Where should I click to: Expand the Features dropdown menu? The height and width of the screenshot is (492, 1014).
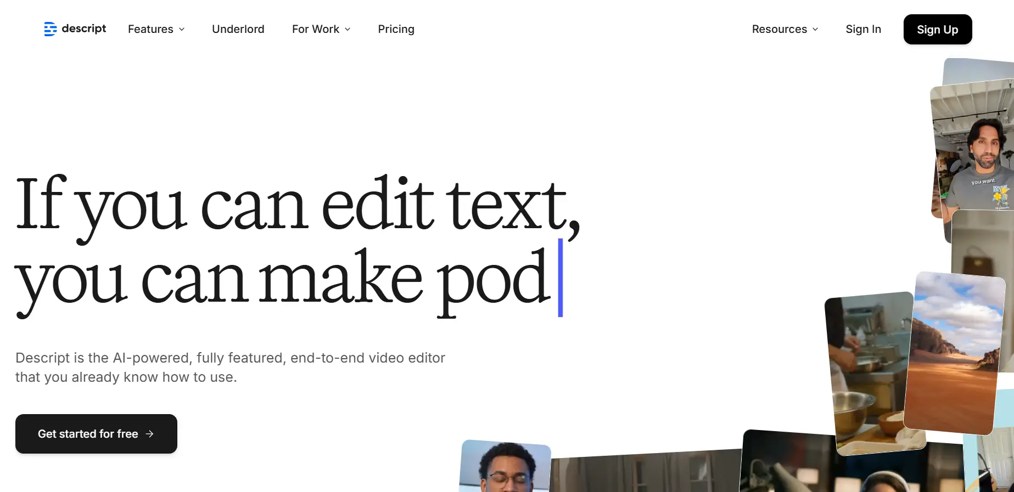(x=156, y=29)
